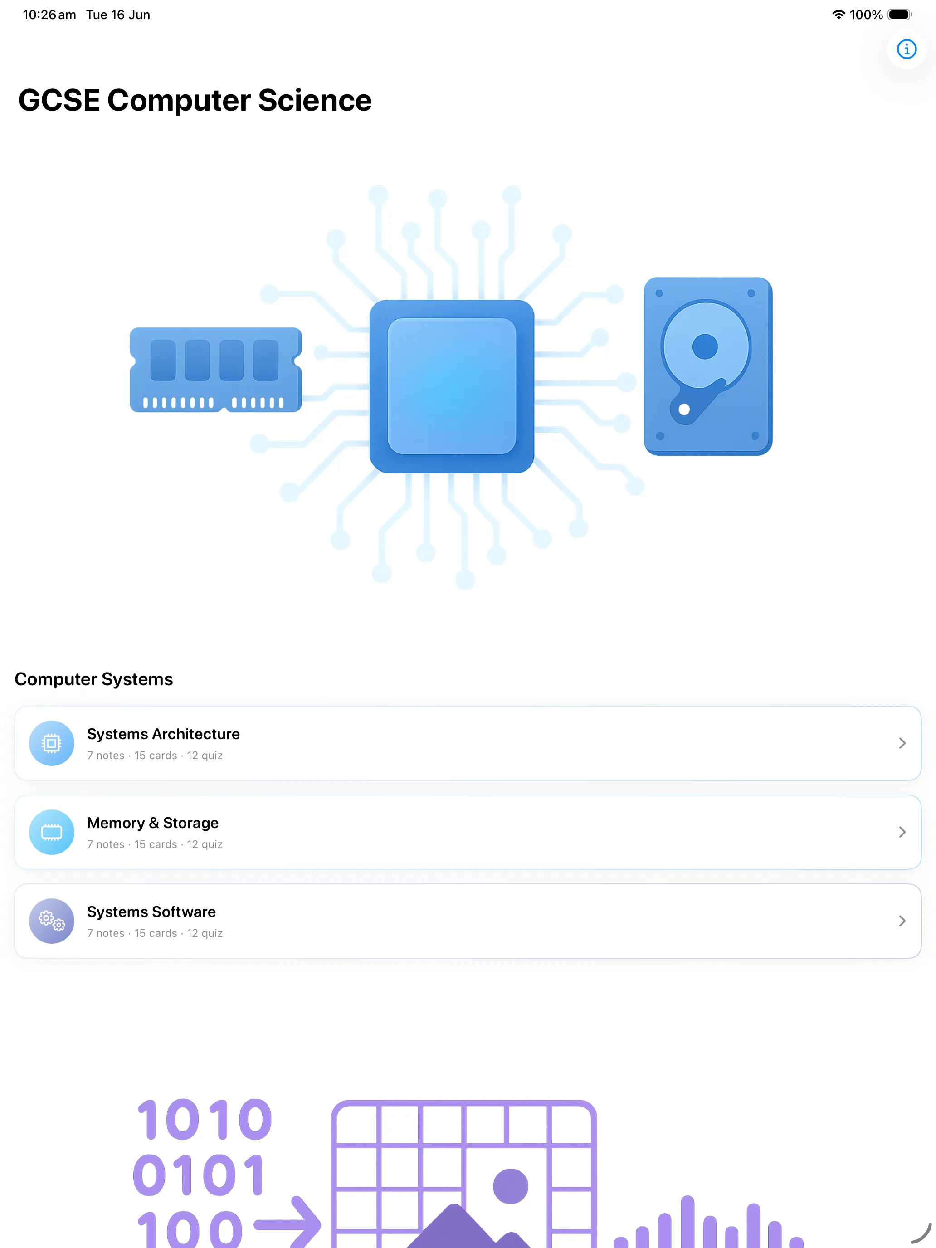Image resolution: width=936 pixels, height=1248 pixels.
Task: Open the Systems Architecture topic card
Action: pos(468,743)
